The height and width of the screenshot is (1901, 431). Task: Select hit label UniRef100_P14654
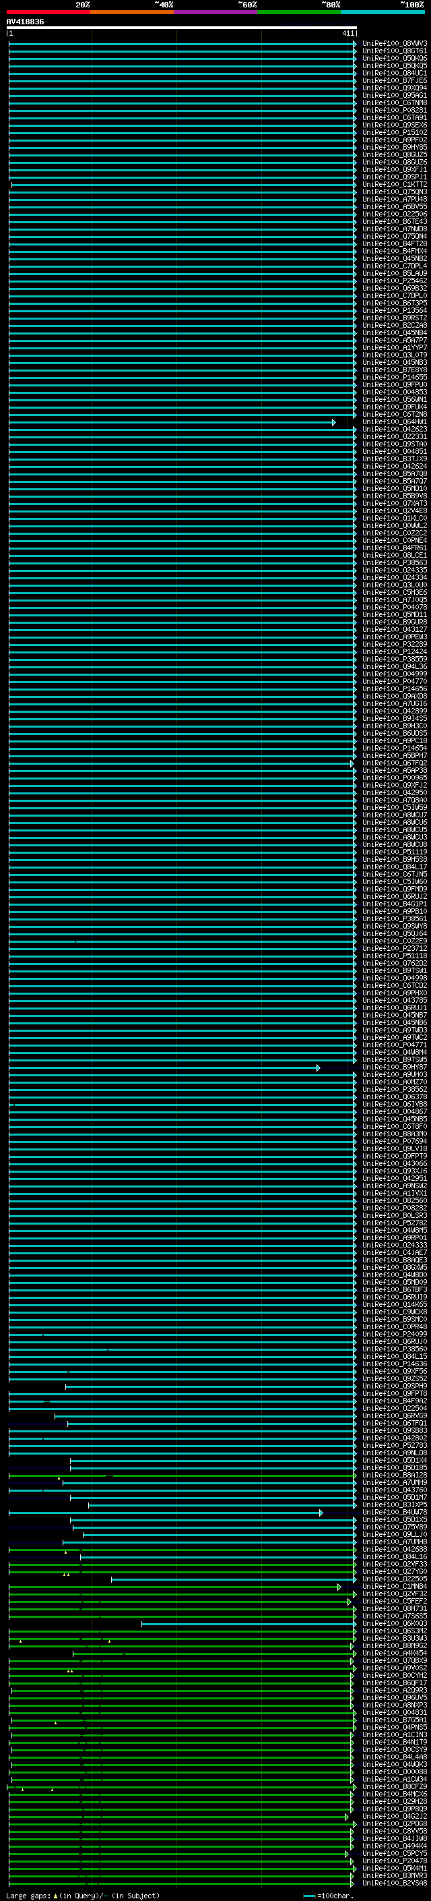(395, 749)
